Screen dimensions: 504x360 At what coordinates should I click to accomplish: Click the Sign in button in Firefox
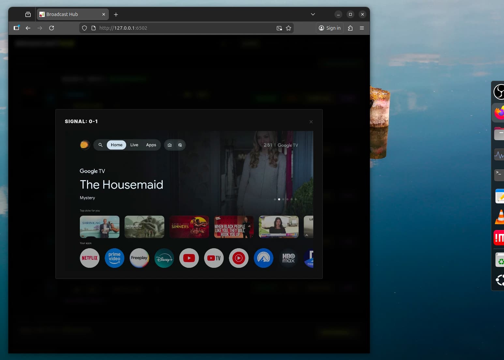coord(330,28)
